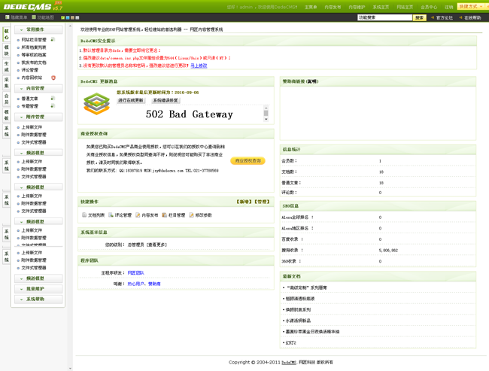Viewport: 489px width, 371px height.
Task: Open the 官方论坛 link
Action: (444, 18)
